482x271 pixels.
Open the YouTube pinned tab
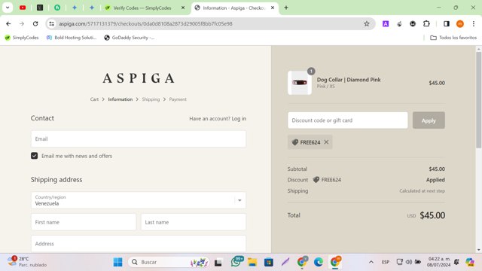[23, 8]
